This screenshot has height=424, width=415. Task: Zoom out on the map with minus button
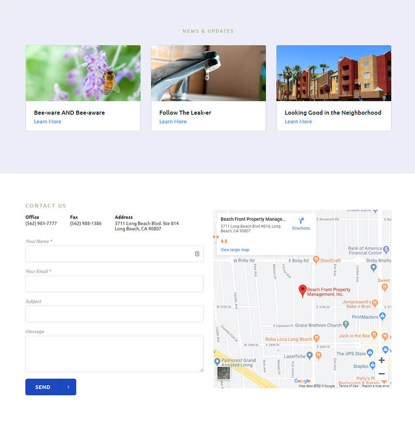tap(382, 374)
